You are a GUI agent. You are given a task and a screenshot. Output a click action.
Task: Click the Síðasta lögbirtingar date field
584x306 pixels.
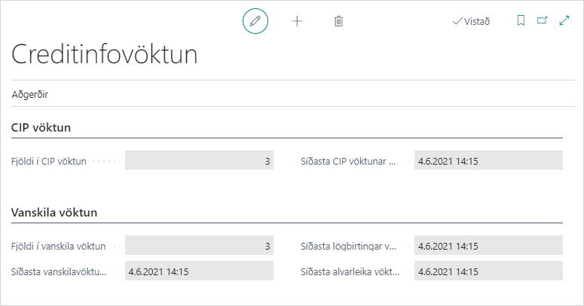pyautogui.click(x=488, y=246)
